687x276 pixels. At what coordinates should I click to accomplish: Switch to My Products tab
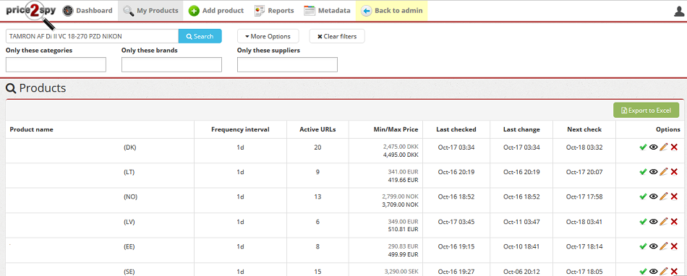click(150, 11)
